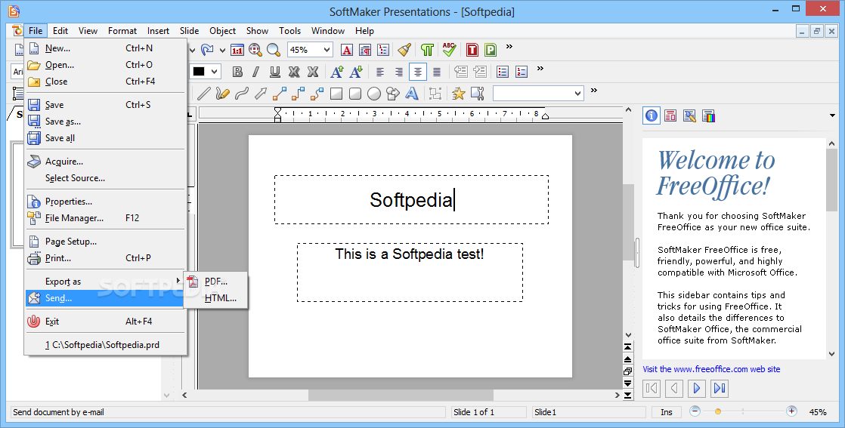Open the 45% zoom level dropdown

pyautogui.click(x=327, y=50)
